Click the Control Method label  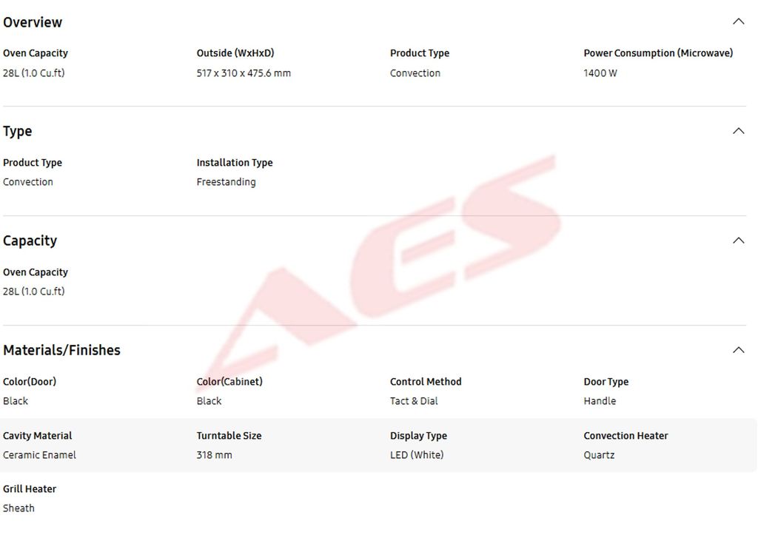426,382
